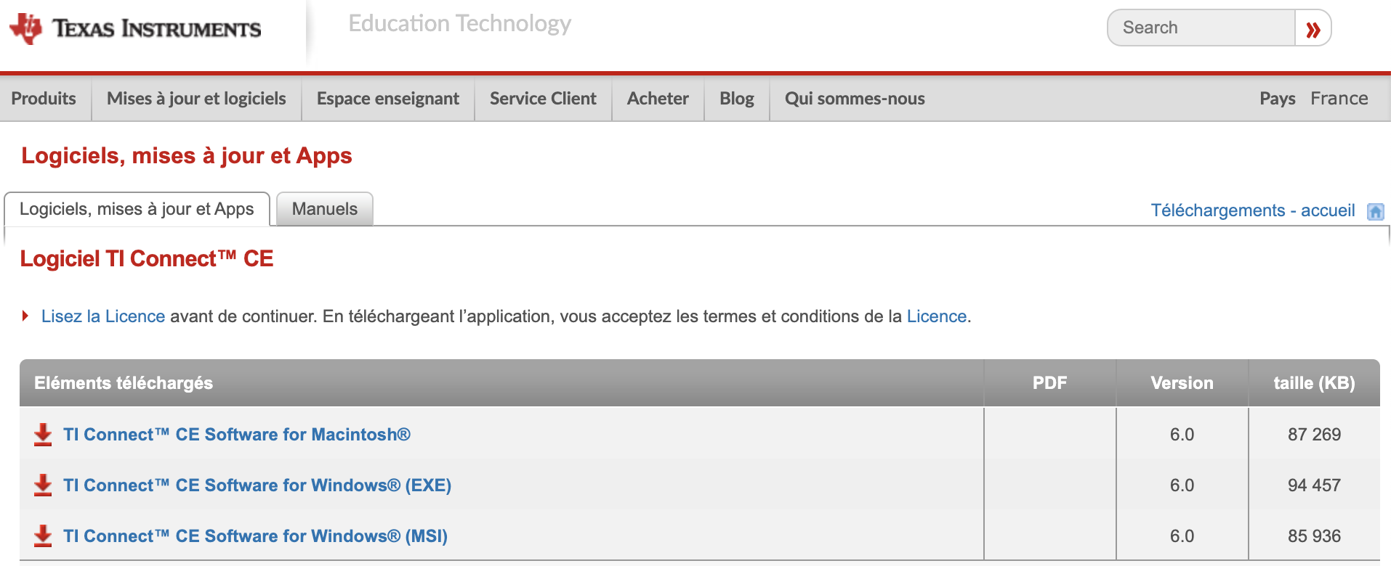
Task: Click the Texas Instruments logo
Action: click(x=135, y=28)
